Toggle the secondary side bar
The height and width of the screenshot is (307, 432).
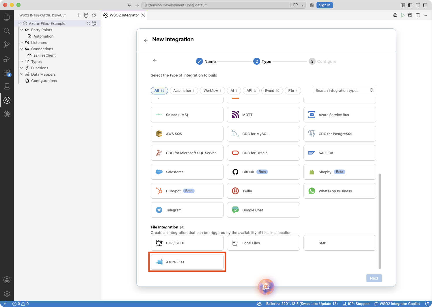[x=425, y=5]
